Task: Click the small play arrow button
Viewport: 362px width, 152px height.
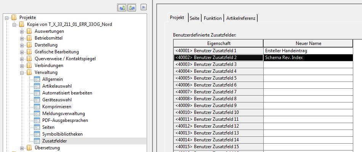Action: (144, 7)
